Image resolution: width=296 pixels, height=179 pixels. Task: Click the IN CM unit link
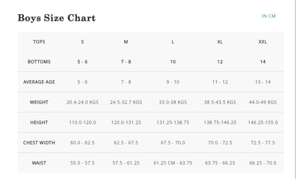click(268, 16)
